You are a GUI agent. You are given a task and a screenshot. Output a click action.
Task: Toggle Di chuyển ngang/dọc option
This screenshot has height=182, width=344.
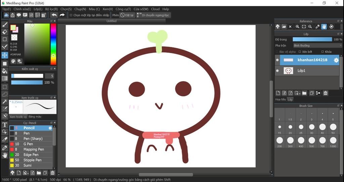pyautogui.click(x=153, y=15)
